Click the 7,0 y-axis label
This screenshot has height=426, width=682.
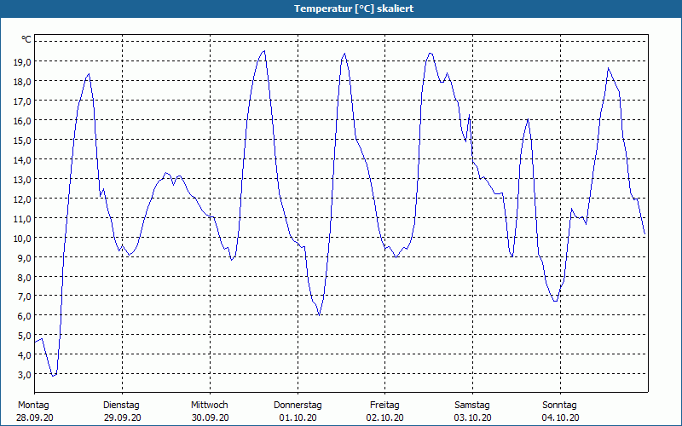[x=24, y=296]
